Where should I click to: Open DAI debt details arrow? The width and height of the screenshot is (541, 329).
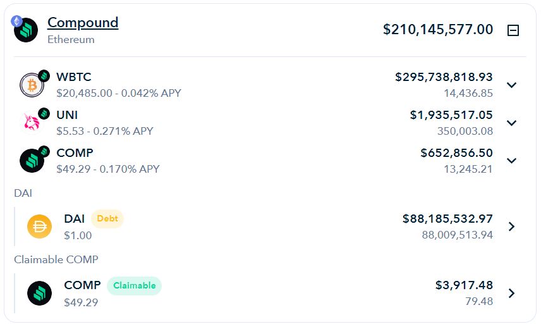[x=512, y=227]
